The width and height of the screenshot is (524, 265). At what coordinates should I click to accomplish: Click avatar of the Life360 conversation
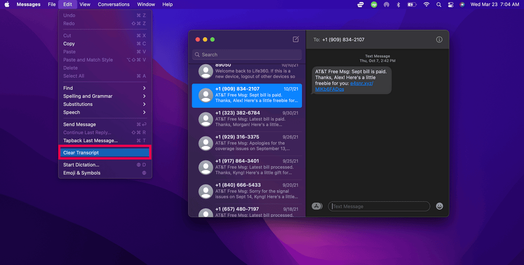[x=205, y=72]
